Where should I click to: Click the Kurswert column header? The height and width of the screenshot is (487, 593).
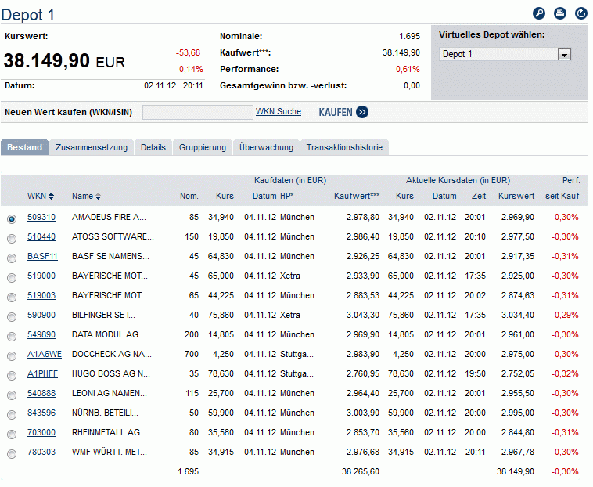[x=516, y=196]
